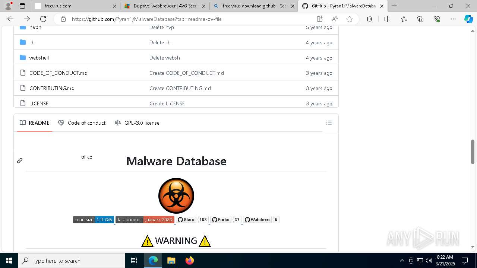Select the README tab
477x268 pixels.
point(34,123)
